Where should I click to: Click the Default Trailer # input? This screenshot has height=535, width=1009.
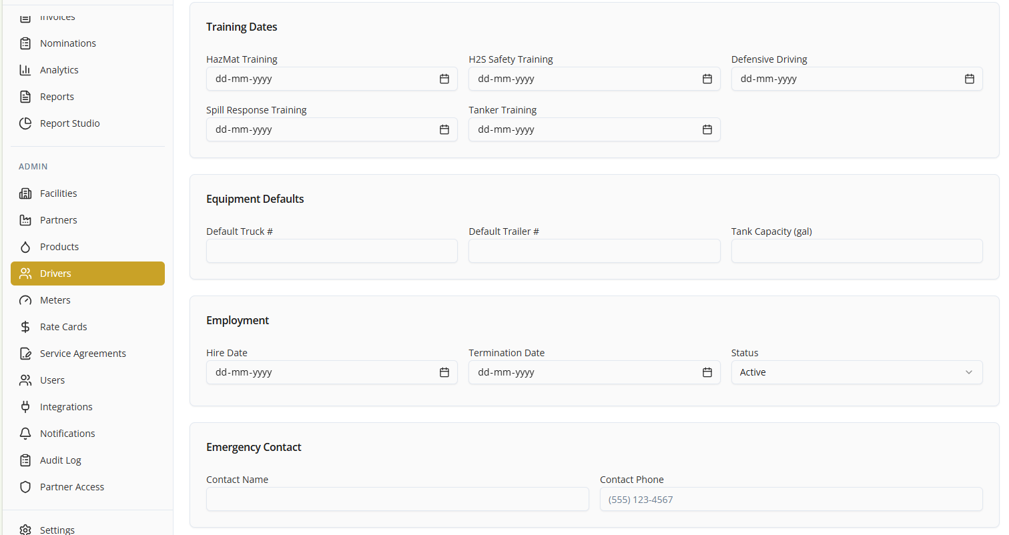coord(594,251)
